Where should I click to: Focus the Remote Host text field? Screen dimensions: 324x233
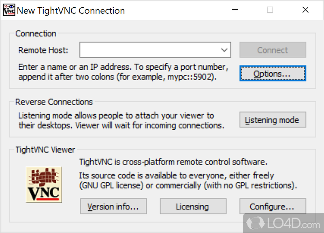(150, 50)
